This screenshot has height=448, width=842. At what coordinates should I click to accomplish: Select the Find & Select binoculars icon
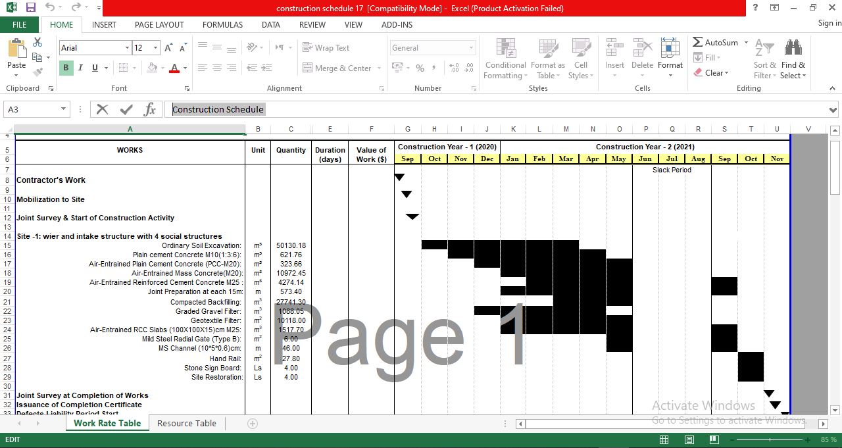[793, 47]
